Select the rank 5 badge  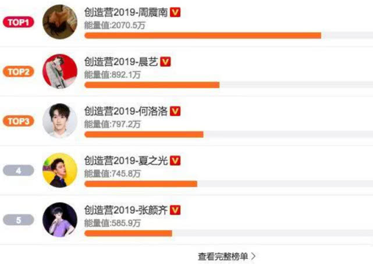click(18, 220)
